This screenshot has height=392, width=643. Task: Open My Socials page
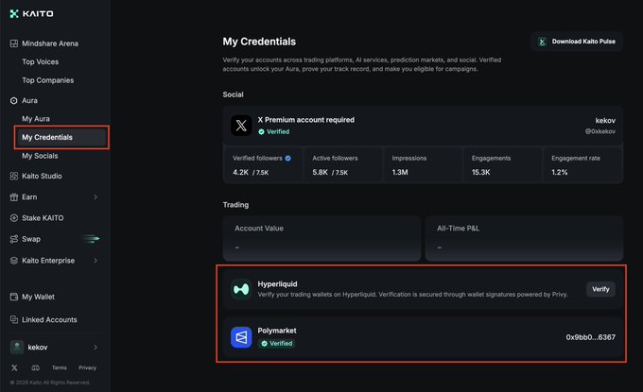[40, 156]
